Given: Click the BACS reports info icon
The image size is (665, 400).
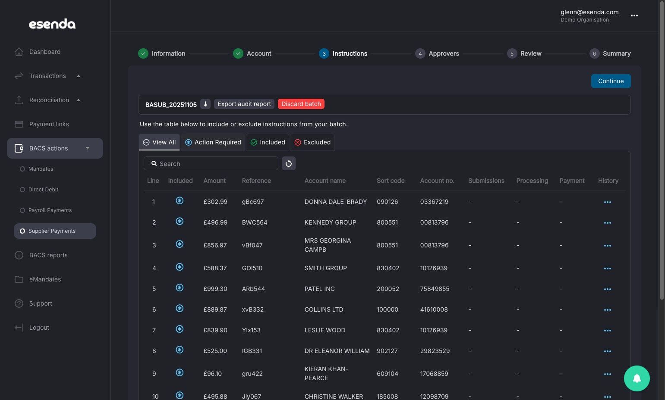Looking at the screenshot, I should 19,255.
